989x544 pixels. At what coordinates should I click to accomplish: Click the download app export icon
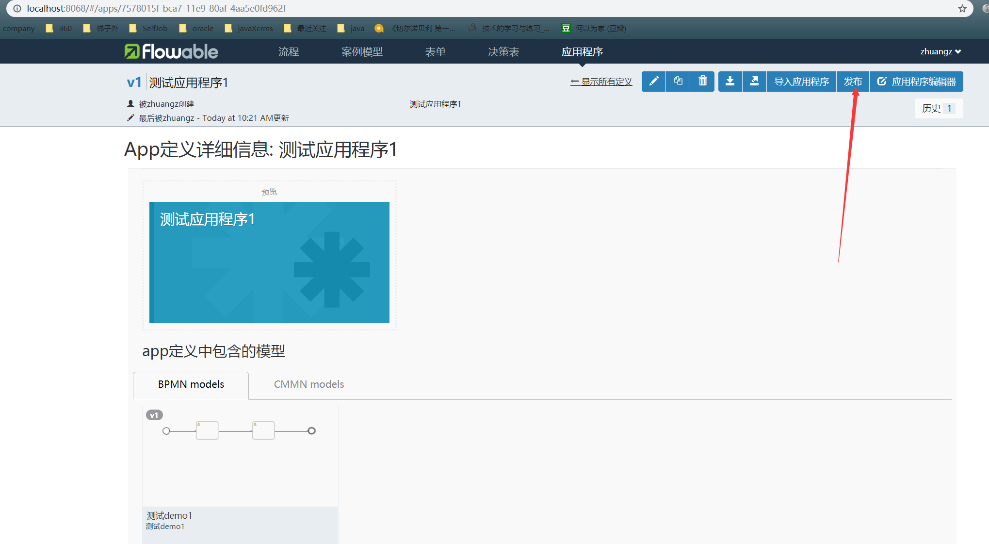coord(730,81)
